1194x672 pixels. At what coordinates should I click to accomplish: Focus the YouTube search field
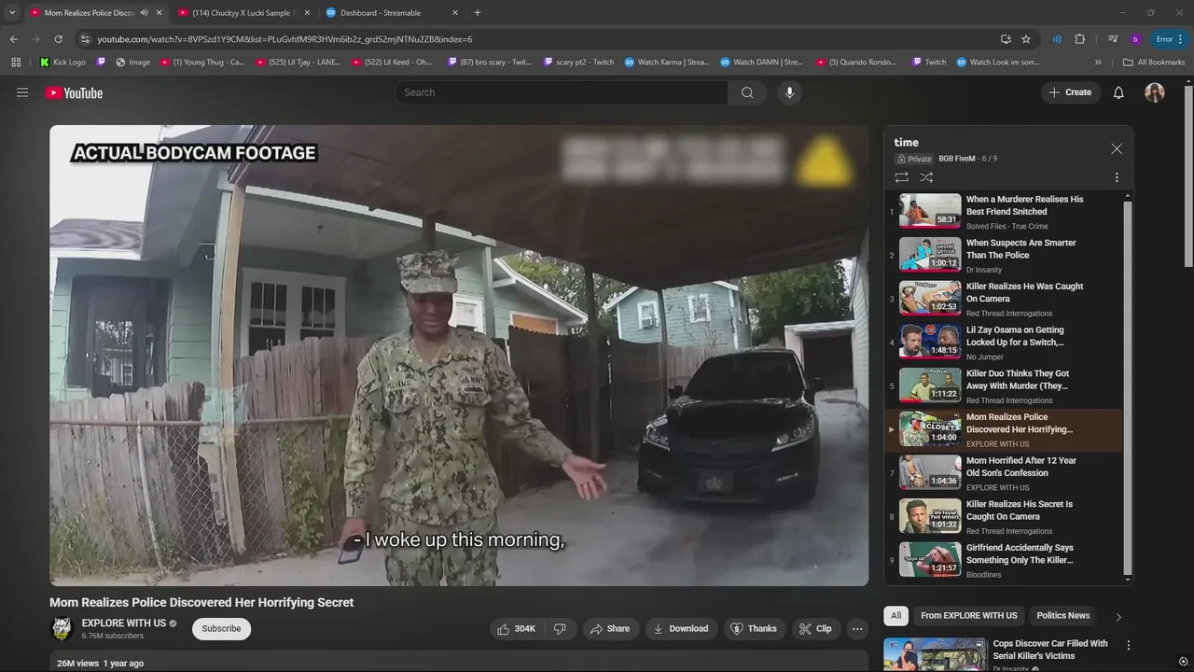[x=561, y=92]
